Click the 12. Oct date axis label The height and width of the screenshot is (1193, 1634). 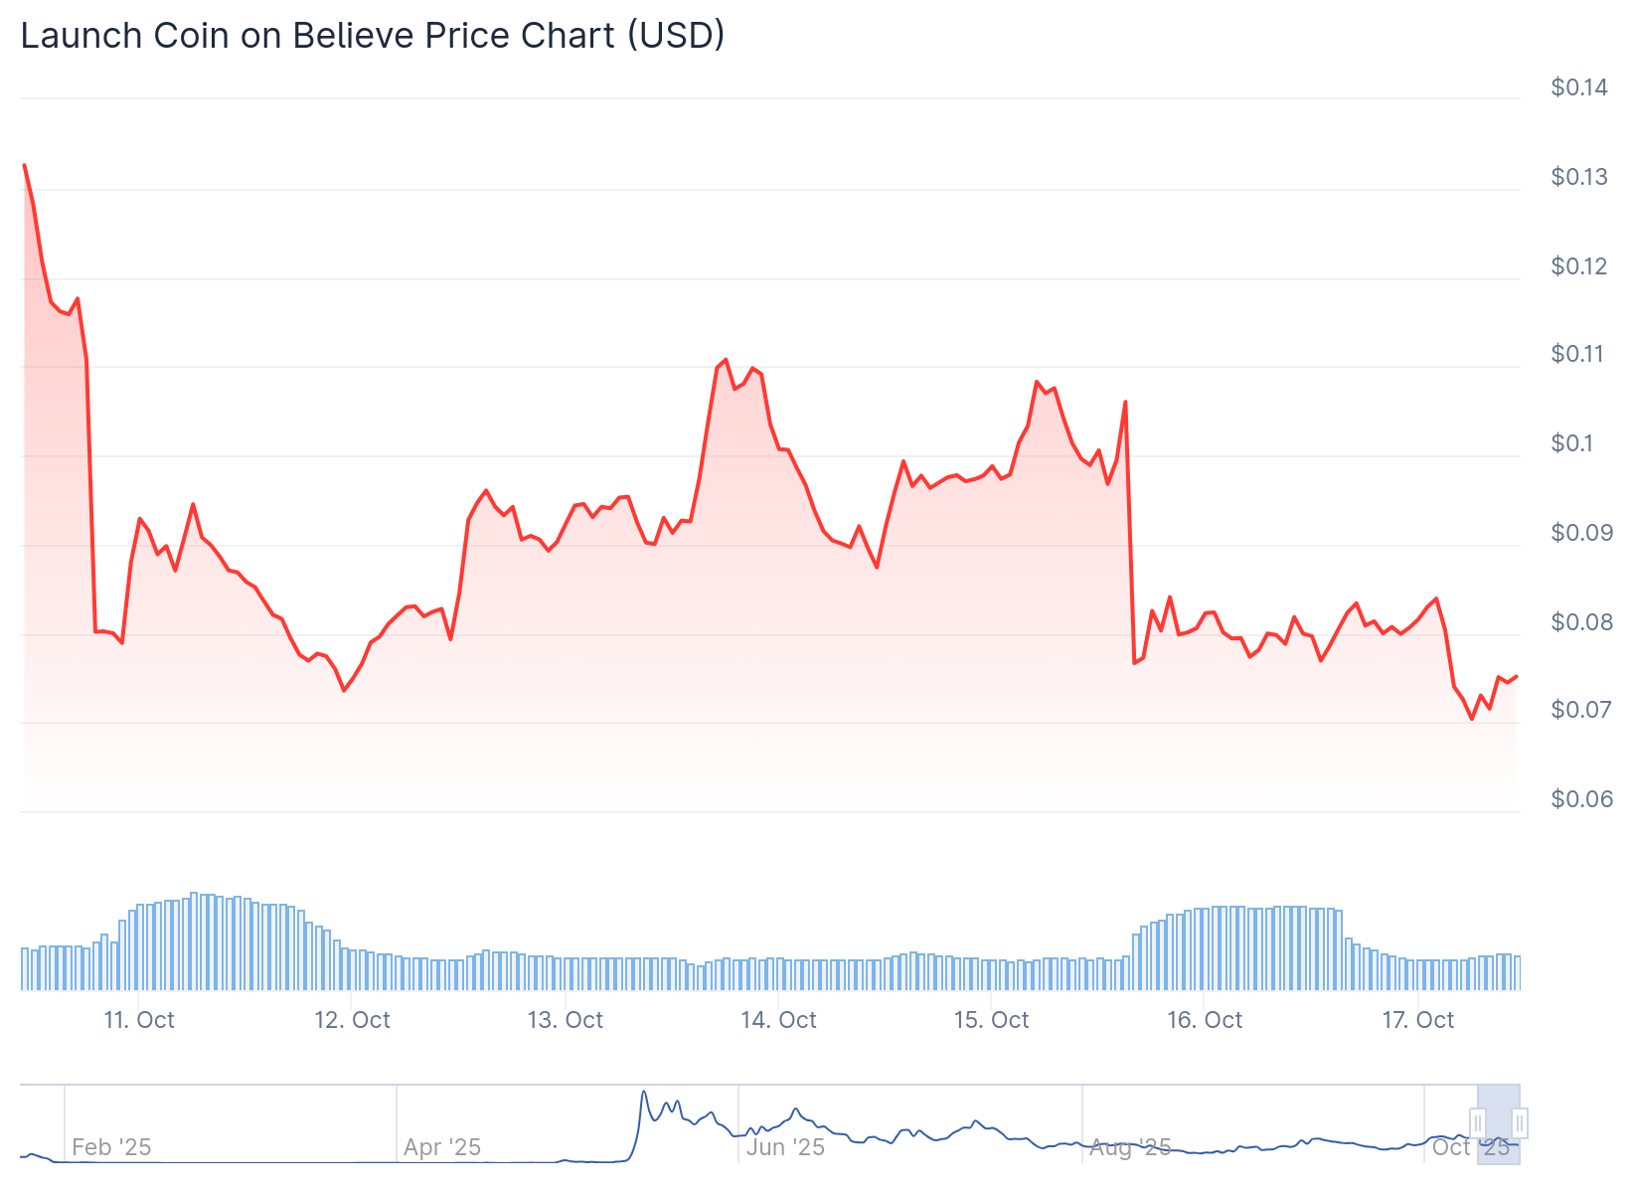click(352, 1020)
